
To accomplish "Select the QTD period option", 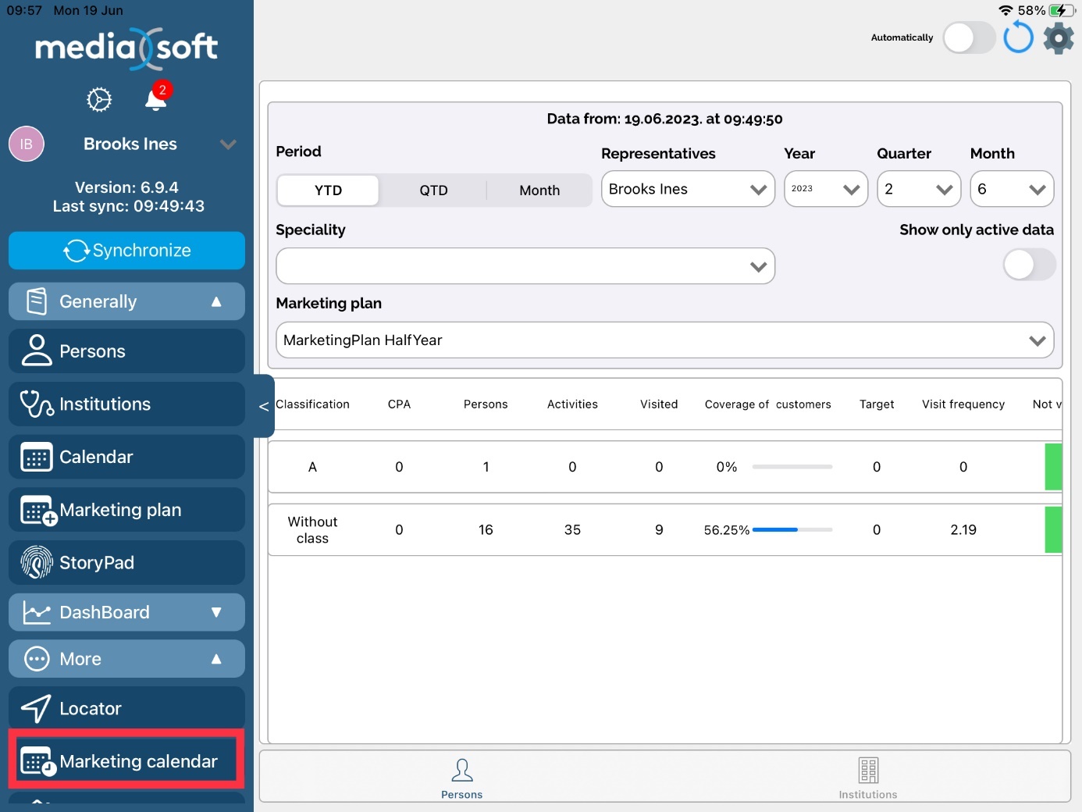I will coord(433,191).
